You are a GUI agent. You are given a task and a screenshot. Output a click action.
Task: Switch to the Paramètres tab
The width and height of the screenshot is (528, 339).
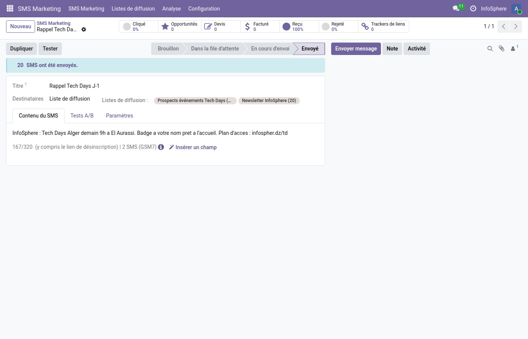119,116
